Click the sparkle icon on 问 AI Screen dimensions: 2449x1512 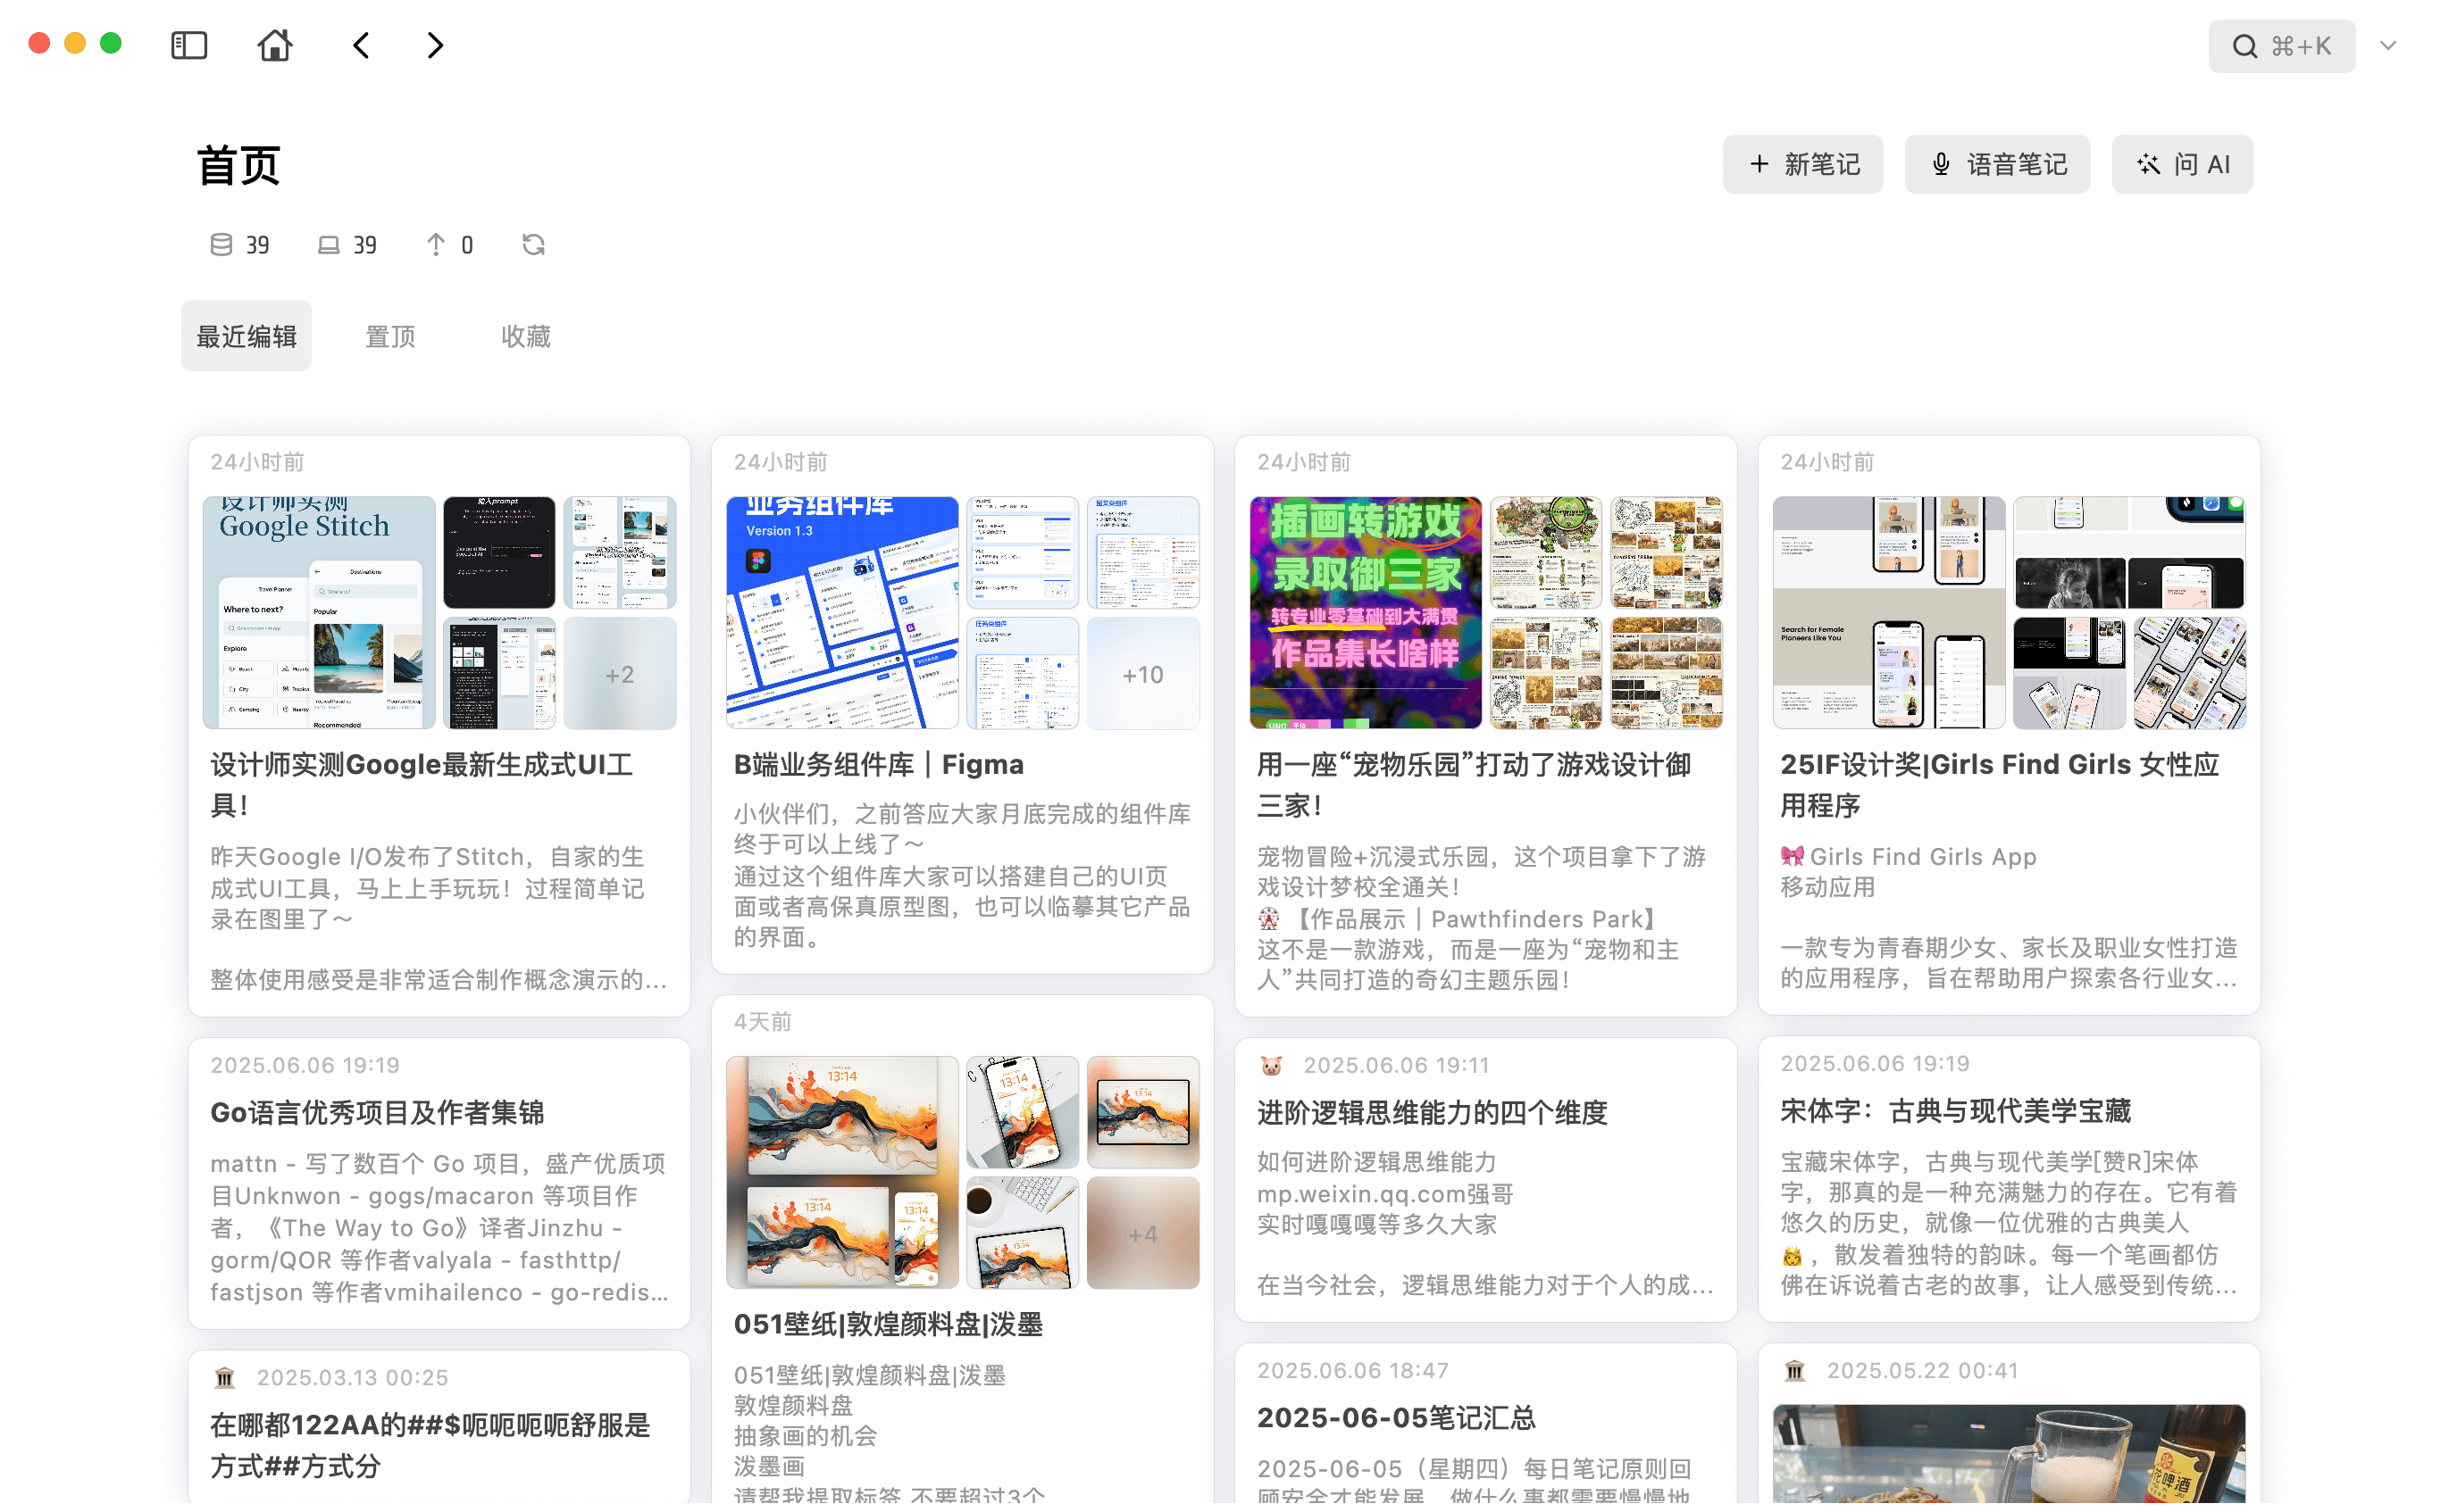[2148, 163]
